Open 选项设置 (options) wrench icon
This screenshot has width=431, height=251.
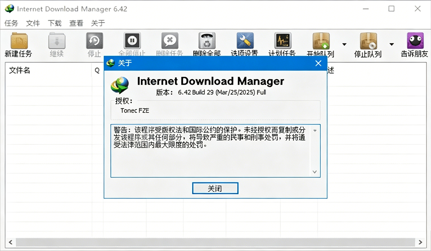pos(245,41)
